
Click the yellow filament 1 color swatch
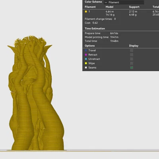[86, 12]
